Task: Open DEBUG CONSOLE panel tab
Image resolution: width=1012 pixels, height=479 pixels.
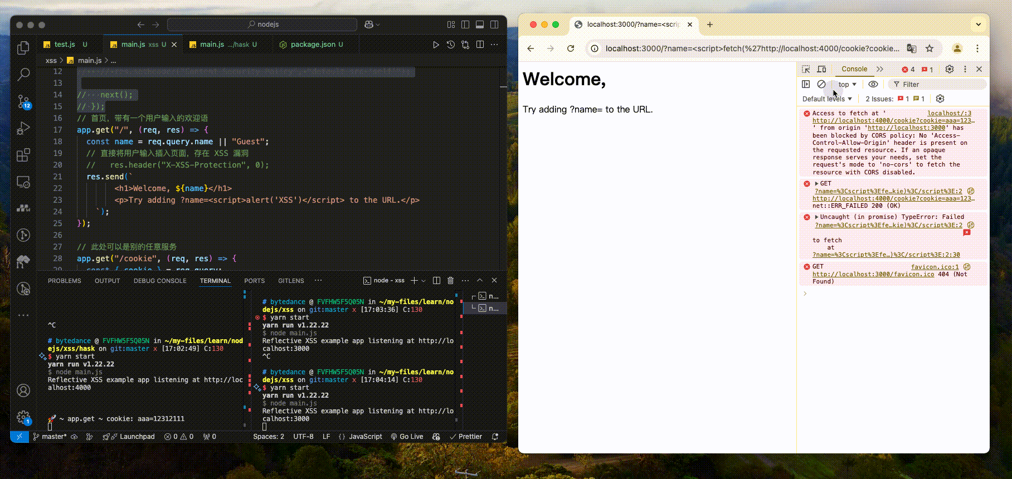Action: tap(160, 281)
